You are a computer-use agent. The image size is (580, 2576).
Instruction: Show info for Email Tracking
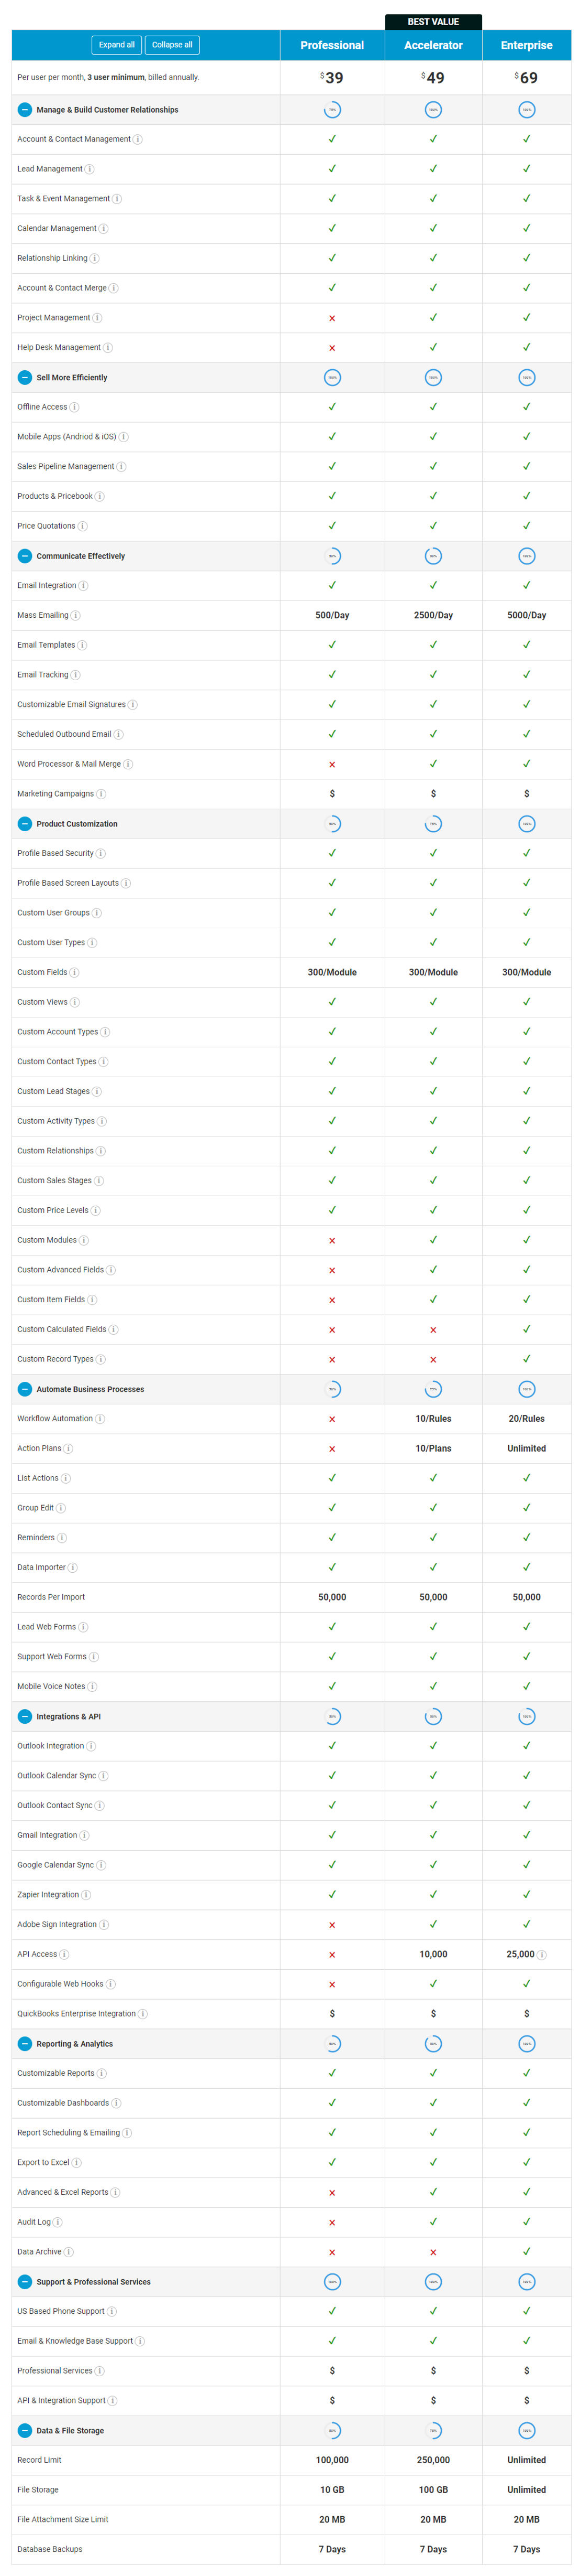click(76, 675)
